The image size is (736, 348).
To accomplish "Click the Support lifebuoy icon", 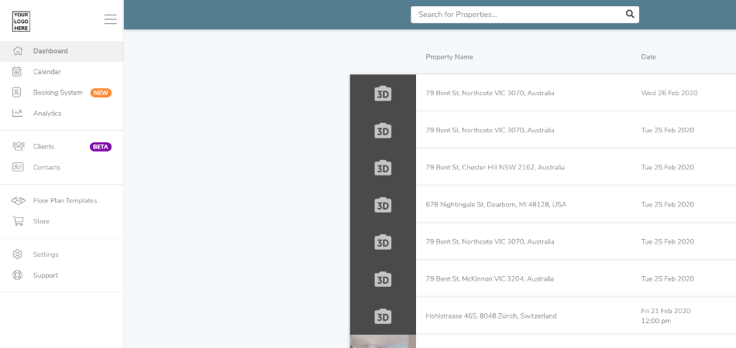I will tap(17, 275).
